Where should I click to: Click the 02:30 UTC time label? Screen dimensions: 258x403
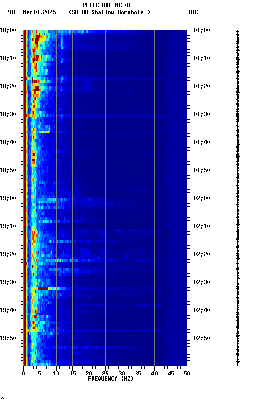(202, 282)
